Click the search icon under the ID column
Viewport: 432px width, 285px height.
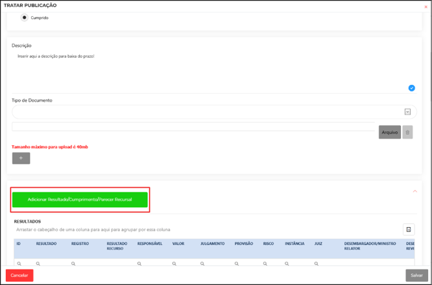(x=19, y=264)
